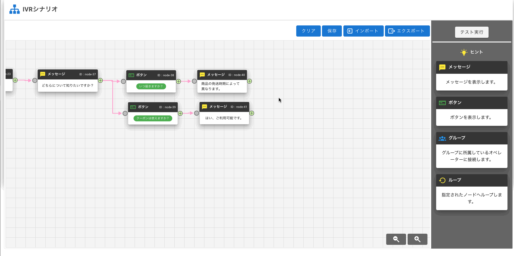This screenshot has width=514, height=256.
Task: Click the gray input port of node-37
Action: click(x=35, y=81)
